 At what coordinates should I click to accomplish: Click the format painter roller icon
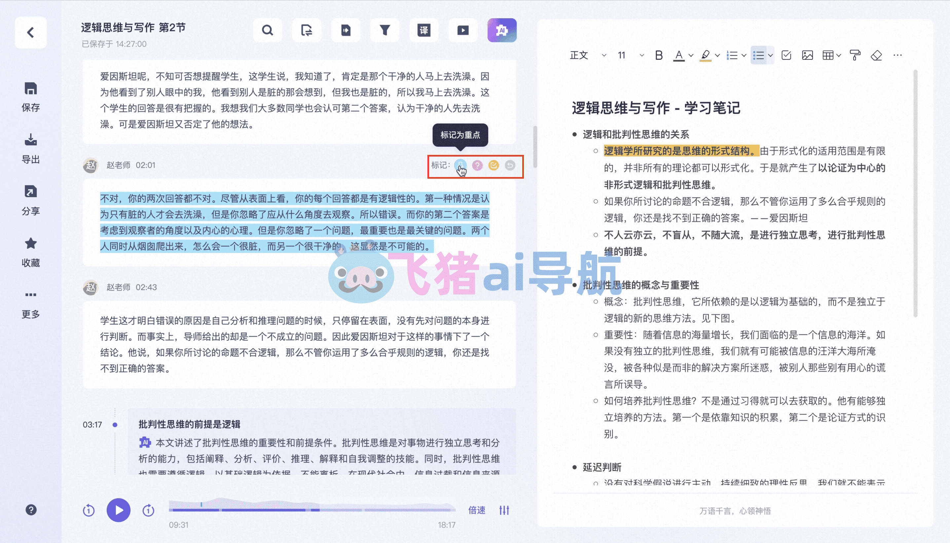[855, 55]
